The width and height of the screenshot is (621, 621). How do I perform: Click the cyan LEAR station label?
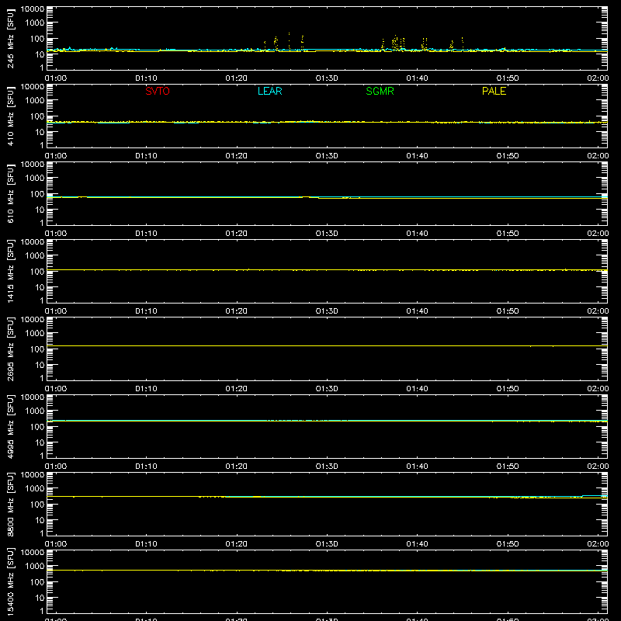point(269,91)
